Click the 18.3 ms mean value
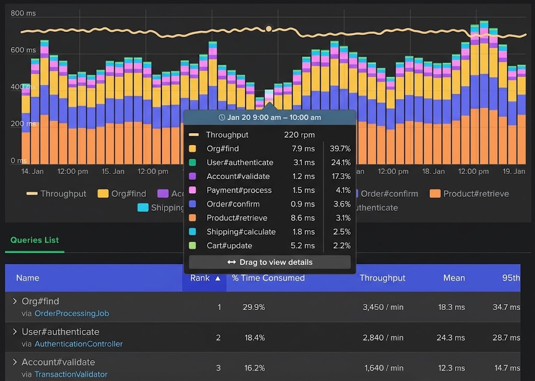Image resolution: width=535 pixels, height=381 pixels. (451, 307)
